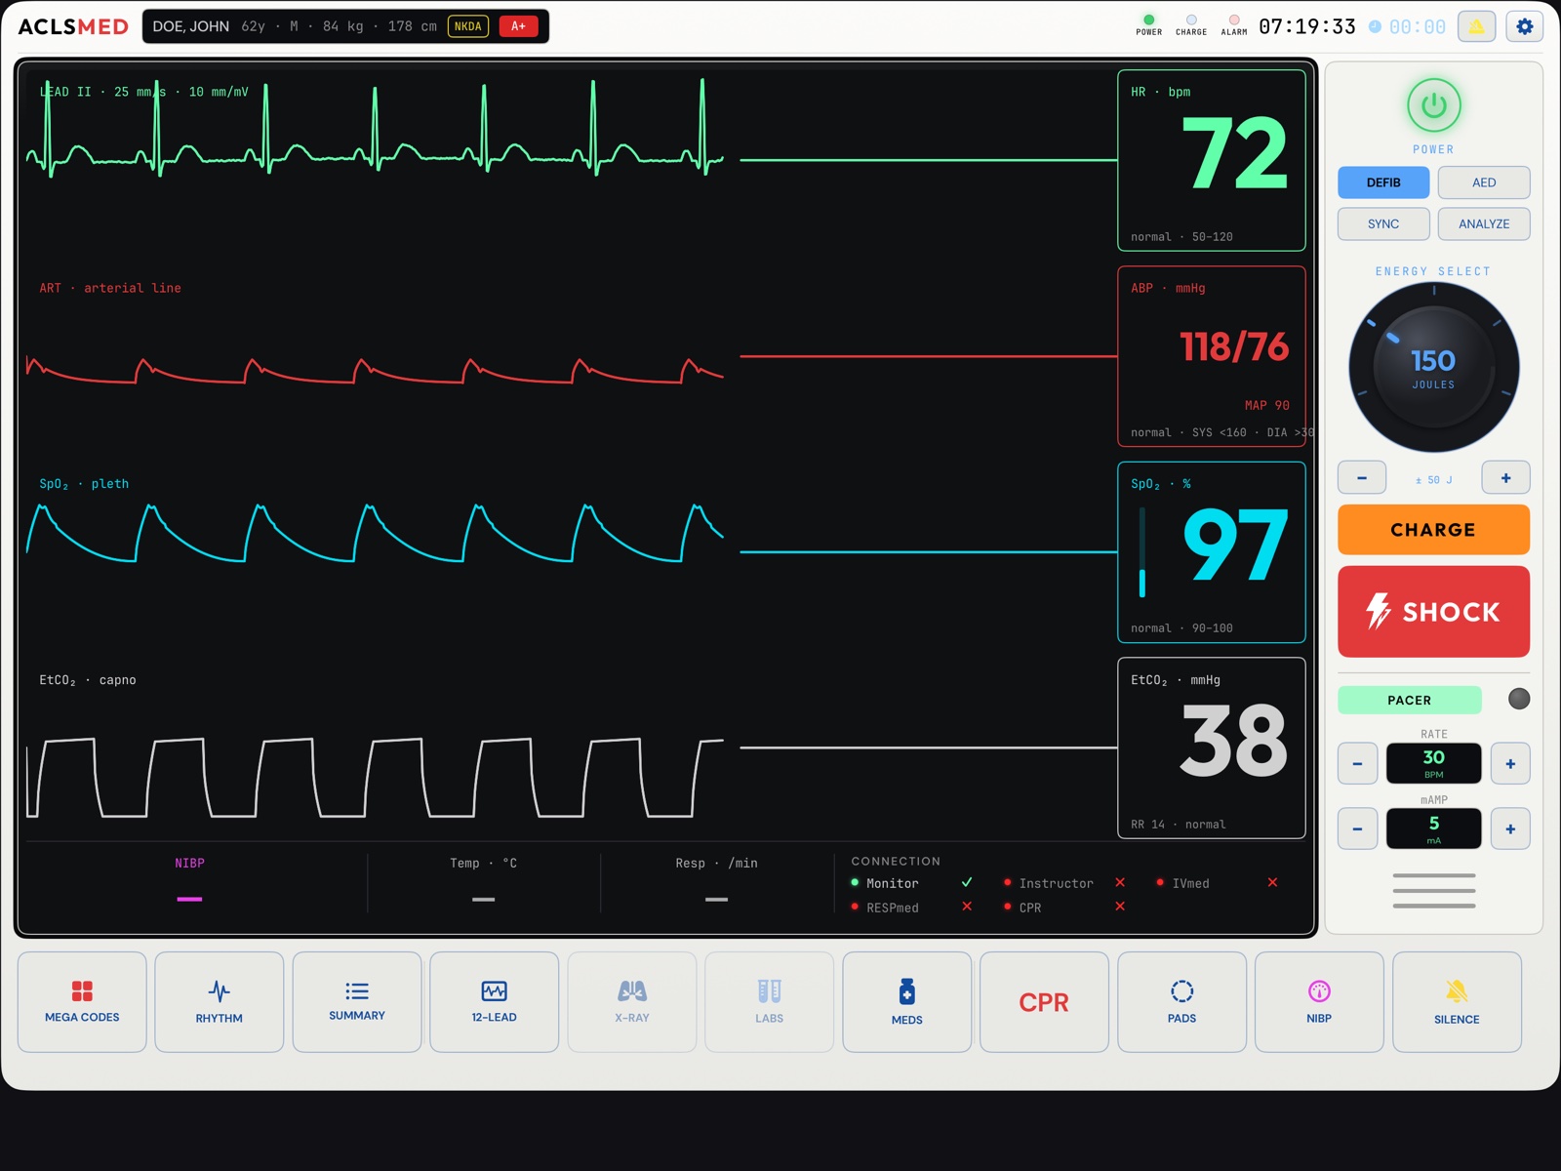
Task: Open the Summary list
Action: click(x=357, y=1001)
